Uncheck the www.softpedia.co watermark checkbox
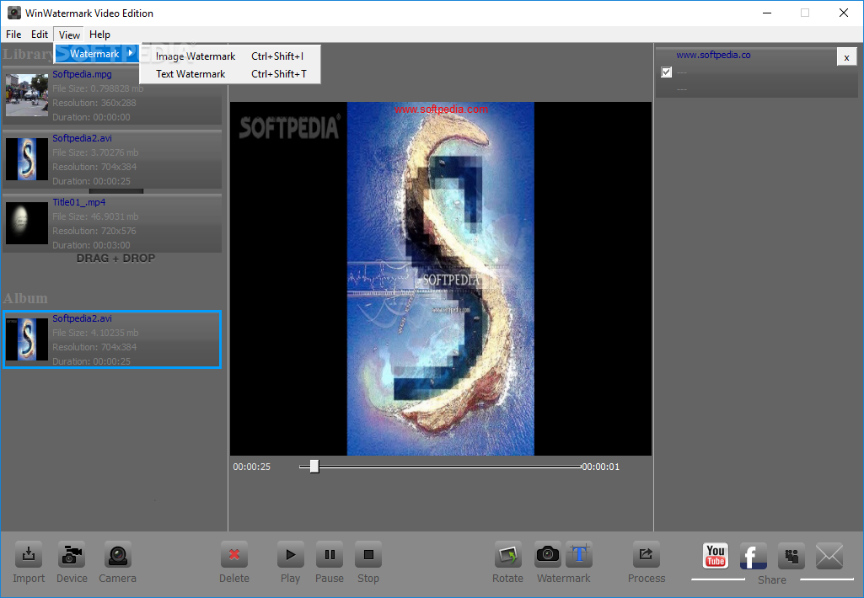Screen dimensions: 864x598 [x=667, y=72]
